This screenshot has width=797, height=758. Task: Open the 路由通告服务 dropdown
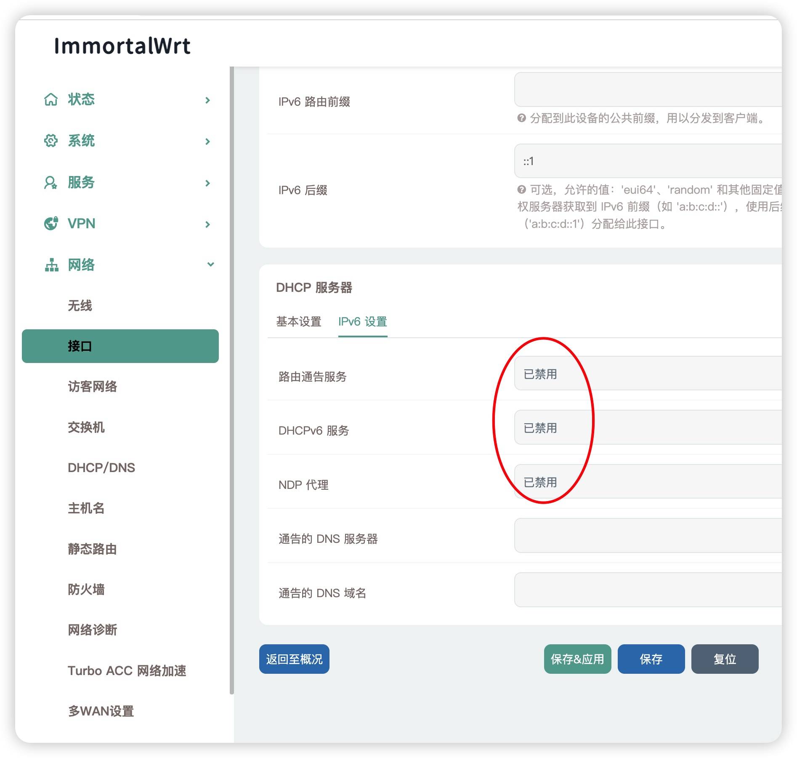(652, 374)
